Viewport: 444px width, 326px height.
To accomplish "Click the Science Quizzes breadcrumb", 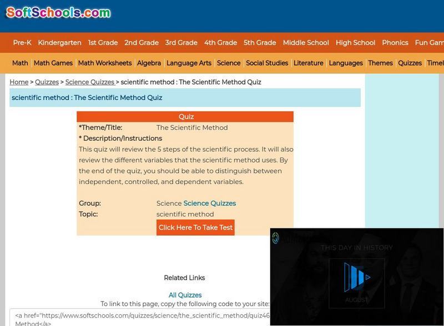I will 90,82.
